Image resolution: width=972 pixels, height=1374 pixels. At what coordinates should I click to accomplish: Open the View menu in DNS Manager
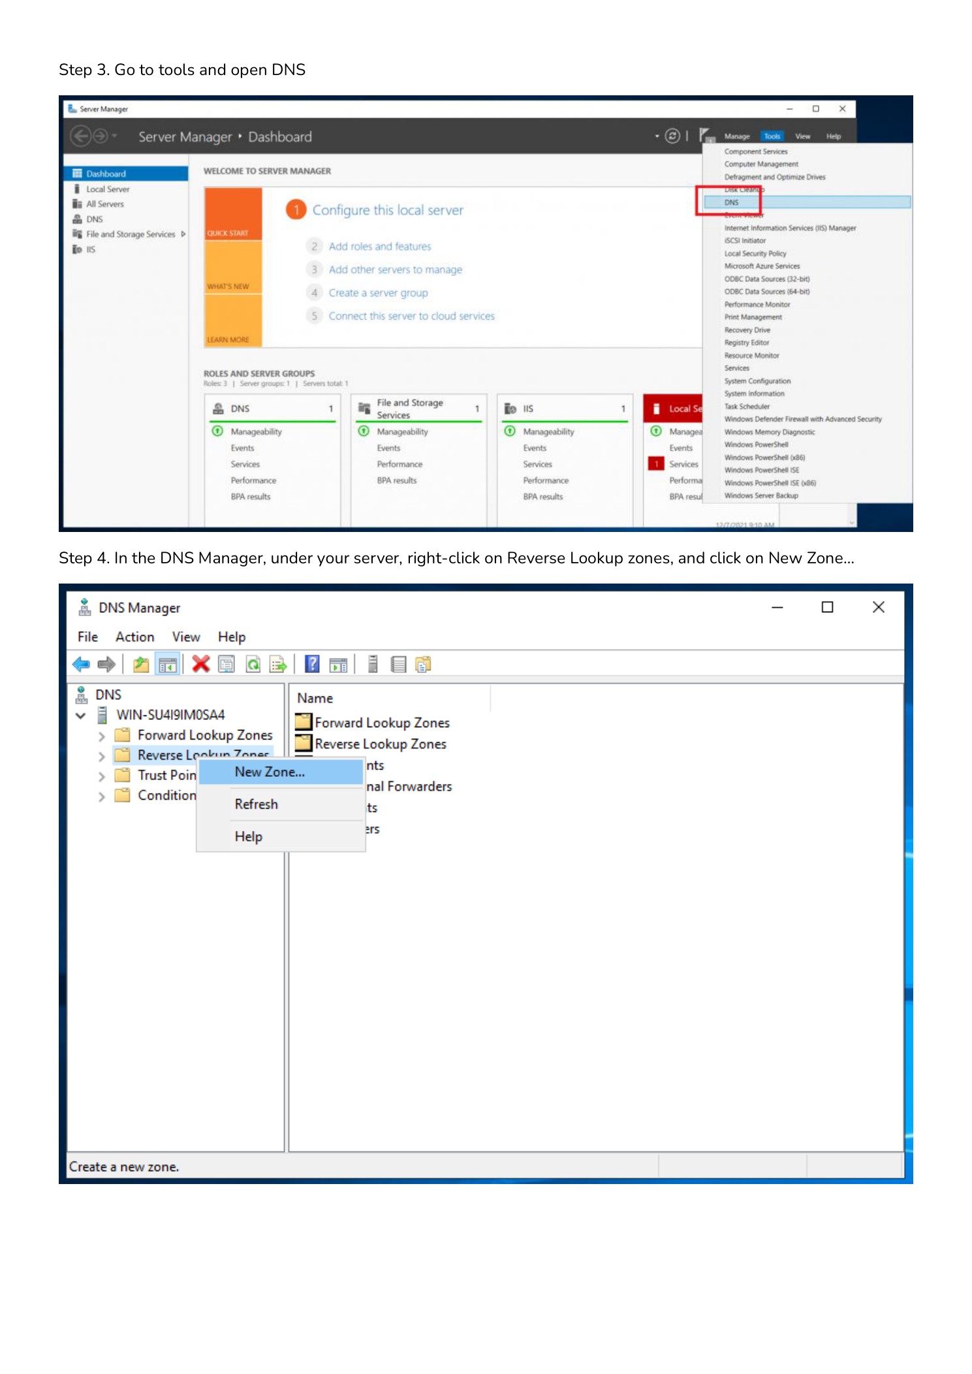[x=186, y=637]
